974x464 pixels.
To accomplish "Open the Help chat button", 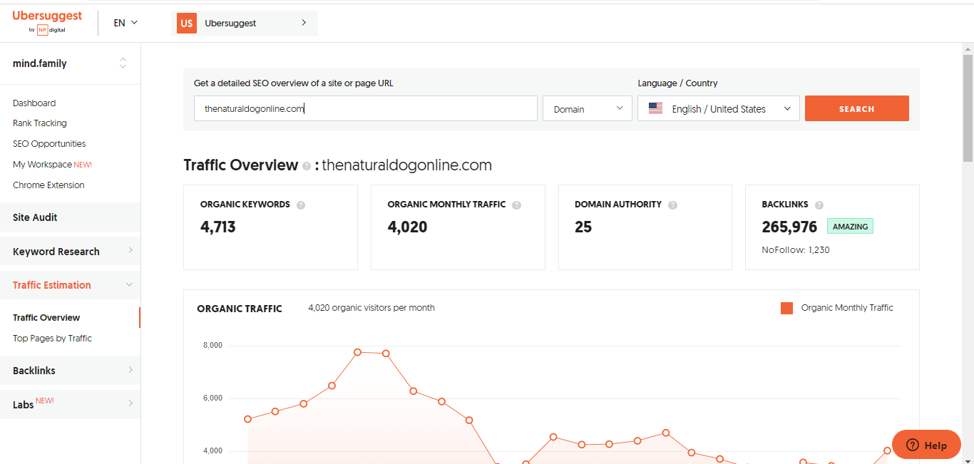I will [927, 445].
